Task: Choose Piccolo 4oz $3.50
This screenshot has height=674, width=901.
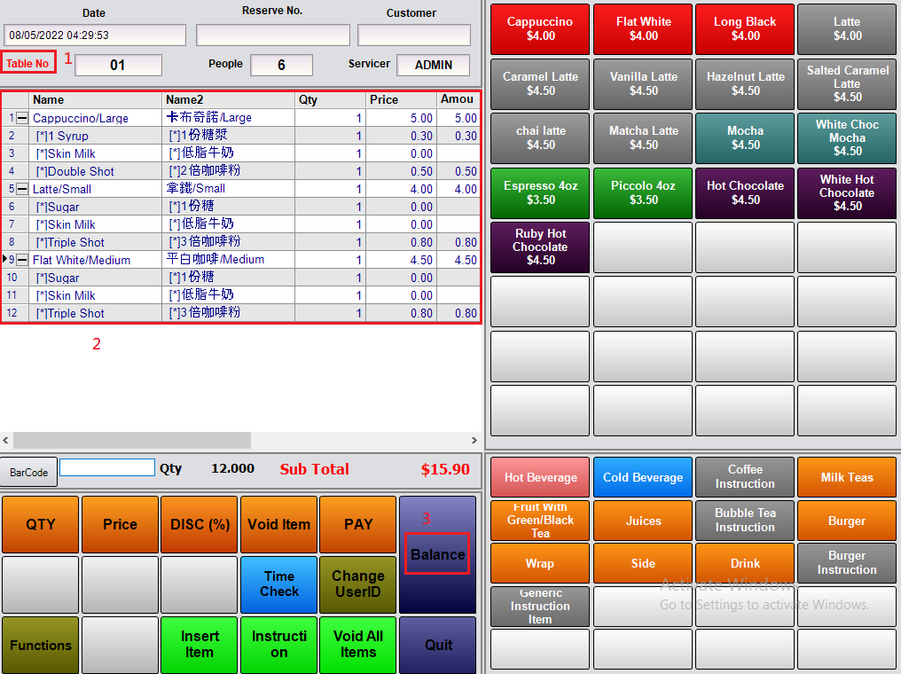Action: 643,193
